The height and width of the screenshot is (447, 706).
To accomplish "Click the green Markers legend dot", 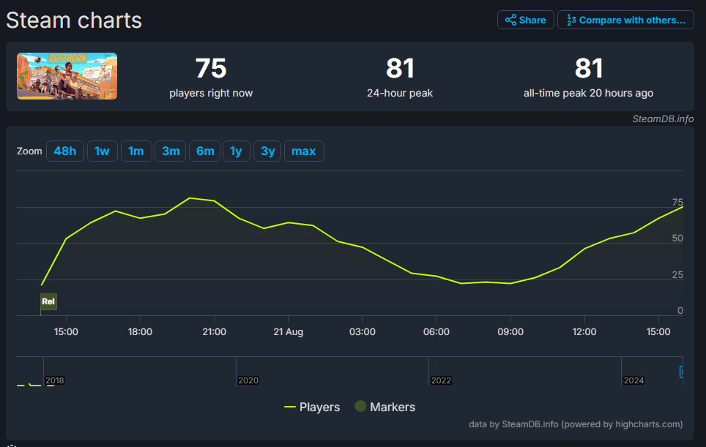I will point(360,406).
